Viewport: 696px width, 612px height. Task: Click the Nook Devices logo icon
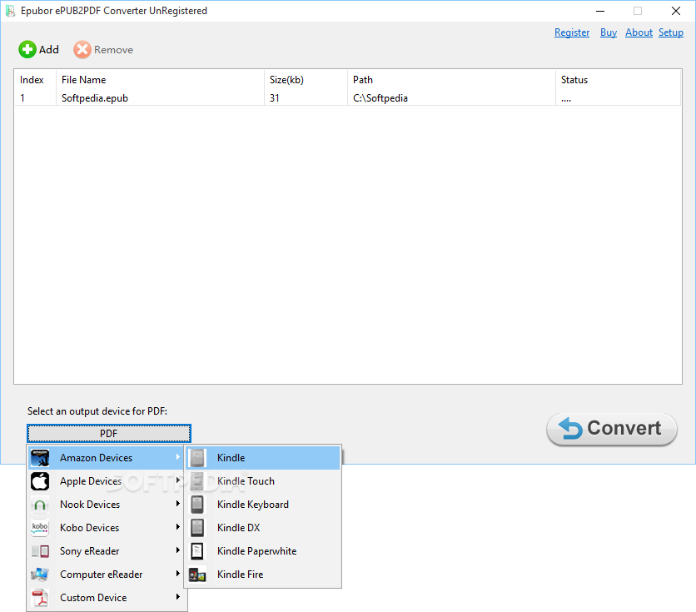tap(40, 505)
